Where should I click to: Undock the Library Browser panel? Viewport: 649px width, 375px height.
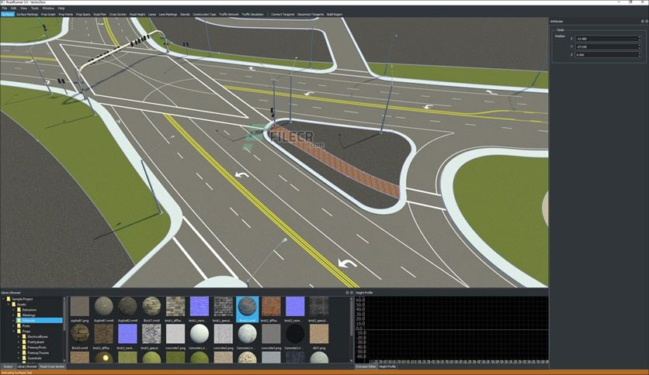coord(347,292)
